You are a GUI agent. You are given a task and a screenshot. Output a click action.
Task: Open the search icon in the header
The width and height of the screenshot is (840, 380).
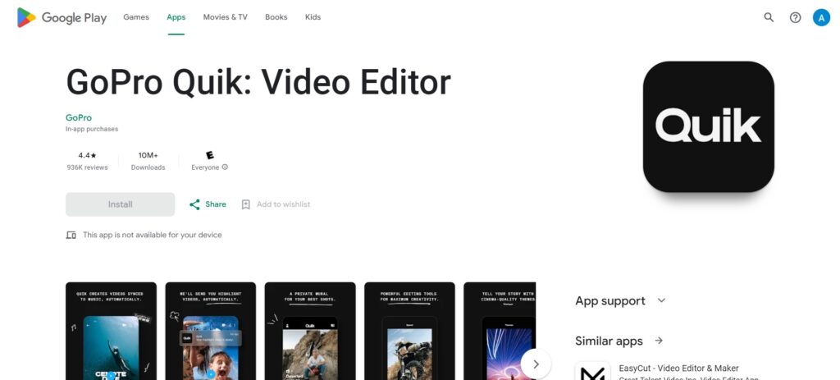(x=769, y=17)
